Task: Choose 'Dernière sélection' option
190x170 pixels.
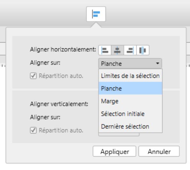Action: 131,126
